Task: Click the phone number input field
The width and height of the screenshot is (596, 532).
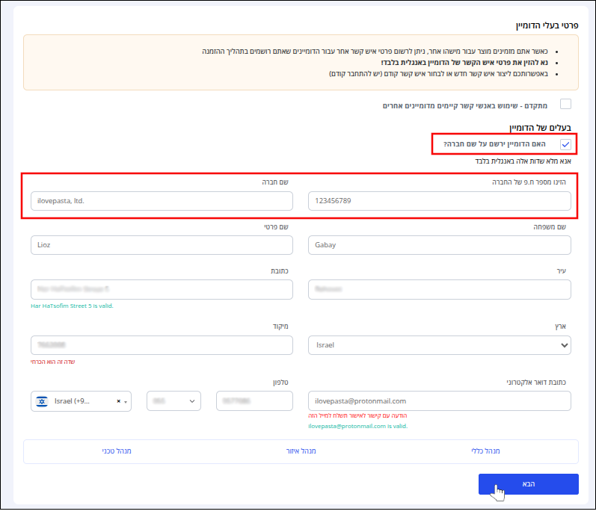Action: (x=254, y=401)
